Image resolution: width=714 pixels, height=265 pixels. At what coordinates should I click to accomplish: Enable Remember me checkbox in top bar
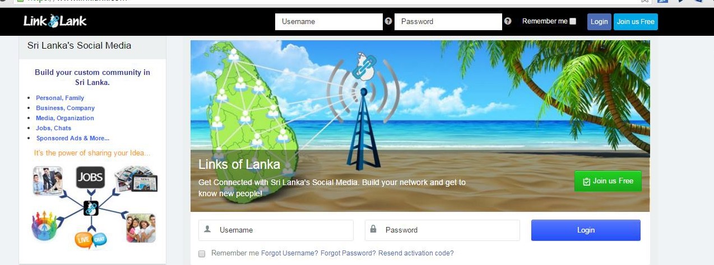572,21
